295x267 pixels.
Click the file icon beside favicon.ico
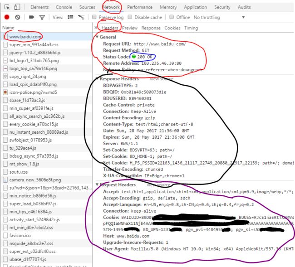[5, 235]
